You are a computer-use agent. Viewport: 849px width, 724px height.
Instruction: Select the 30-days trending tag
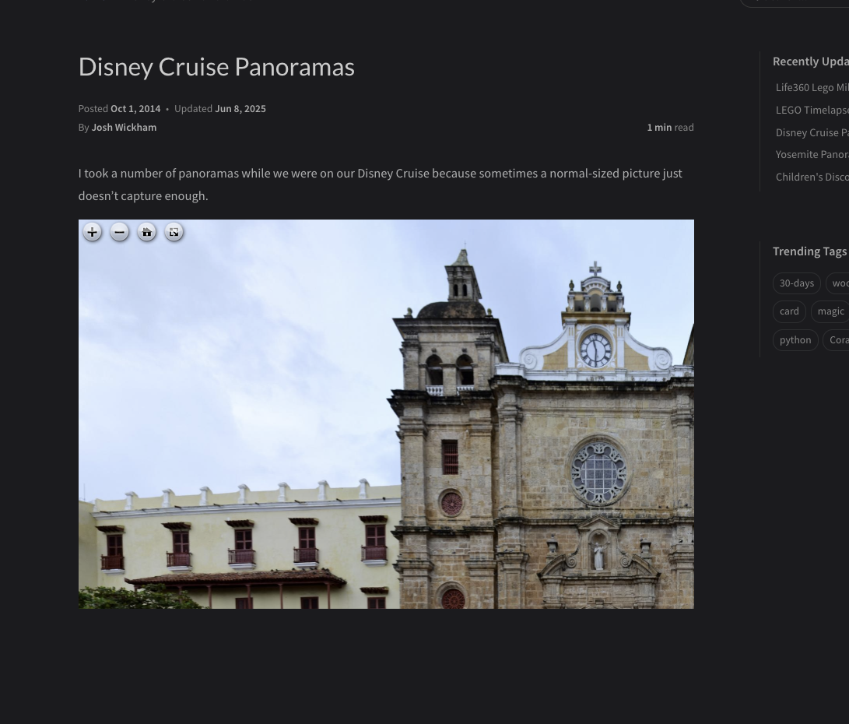[797, 283]
